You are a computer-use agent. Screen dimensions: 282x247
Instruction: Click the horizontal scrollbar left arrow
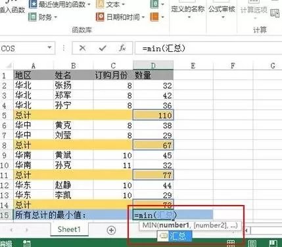[x=247, y=231]
